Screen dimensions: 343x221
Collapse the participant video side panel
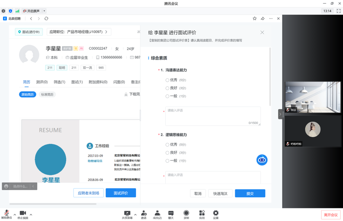(280, 114)
